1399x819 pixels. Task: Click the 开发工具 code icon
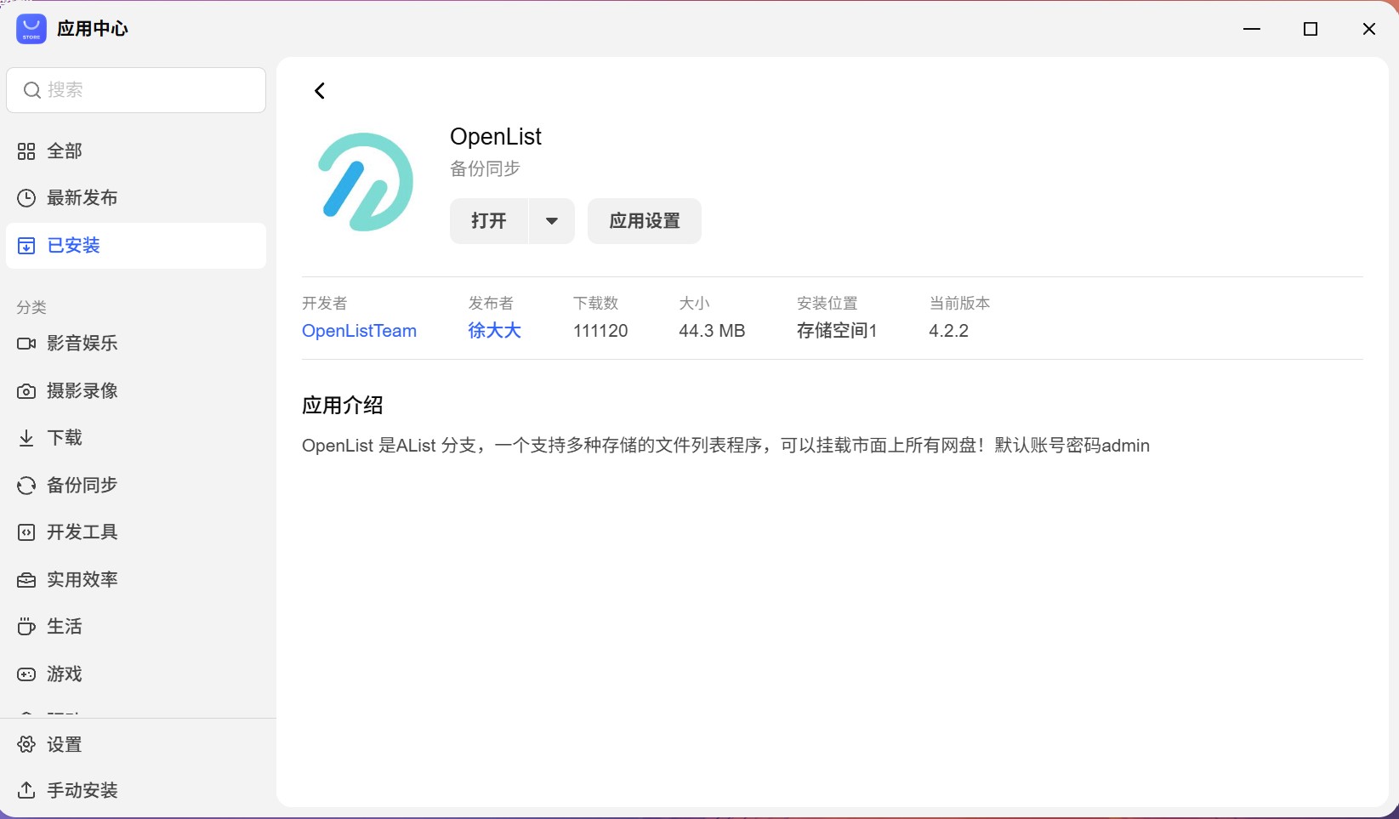[x=26, y=532]
